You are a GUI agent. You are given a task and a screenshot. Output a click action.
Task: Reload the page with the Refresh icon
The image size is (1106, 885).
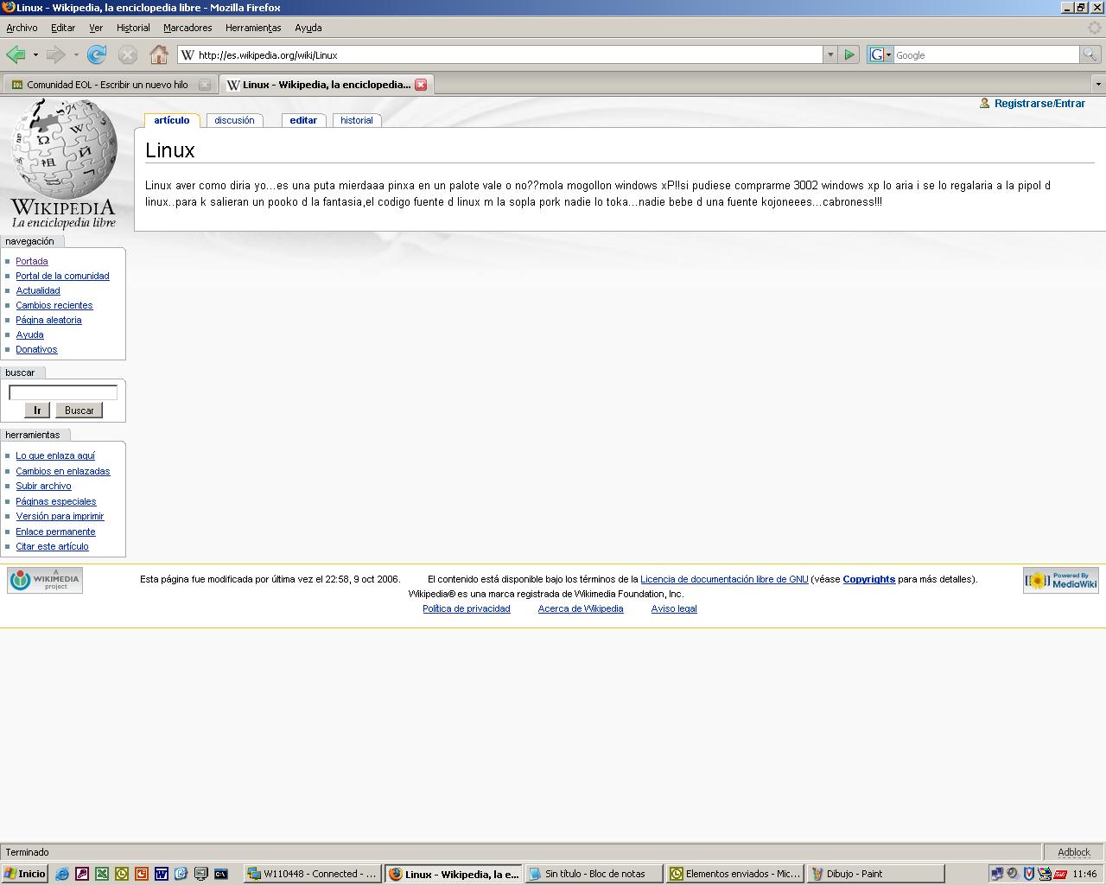coord(97,55)
